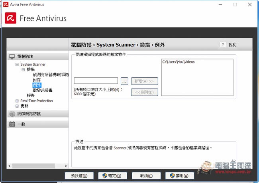Select 報告 tree item
This screenshot has height=183, width=259.
pyautogui.click(x=31, y=96)
